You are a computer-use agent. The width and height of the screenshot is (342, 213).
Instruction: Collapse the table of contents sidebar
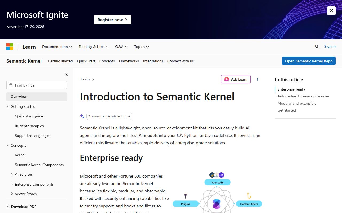66,75
